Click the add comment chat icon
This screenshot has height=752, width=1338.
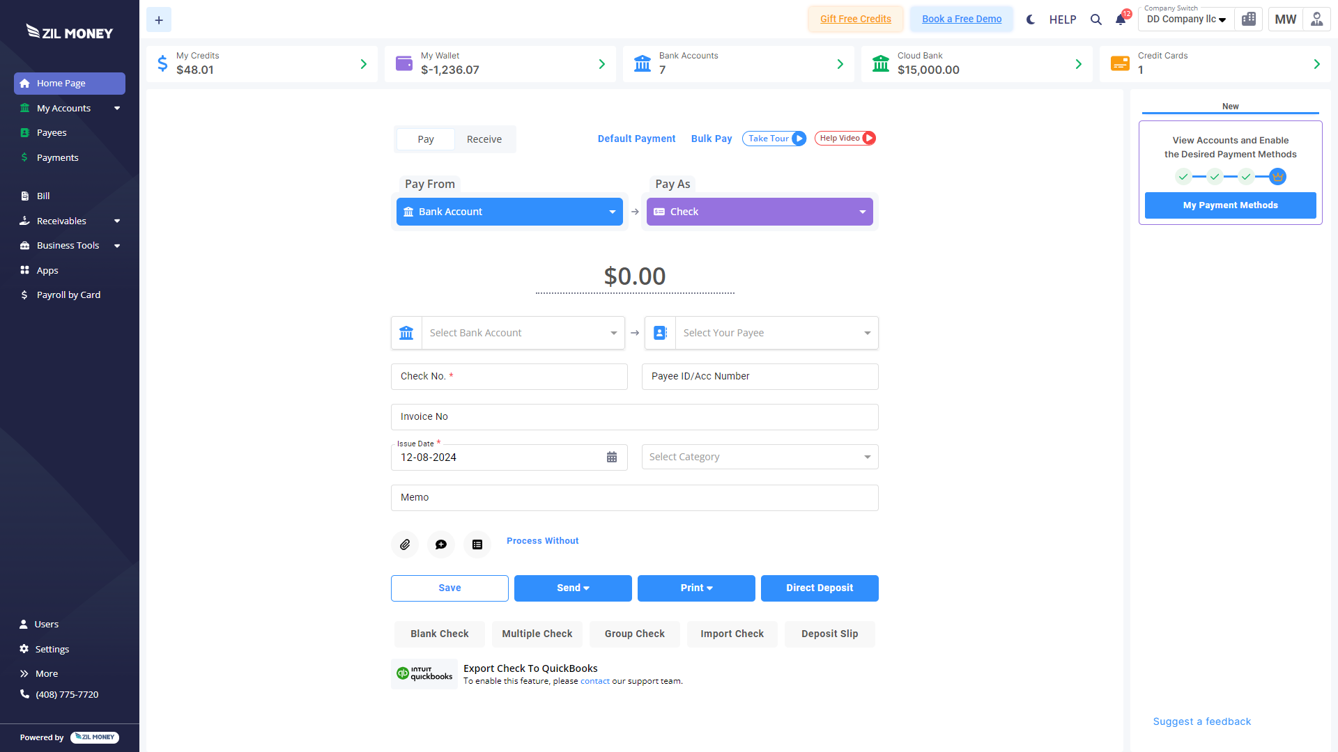(441, 545)
